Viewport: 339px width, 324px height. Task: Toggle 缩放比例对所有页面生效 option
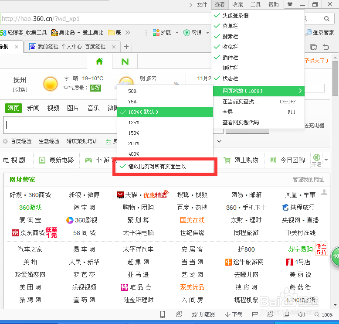click(x=165, y=167)
